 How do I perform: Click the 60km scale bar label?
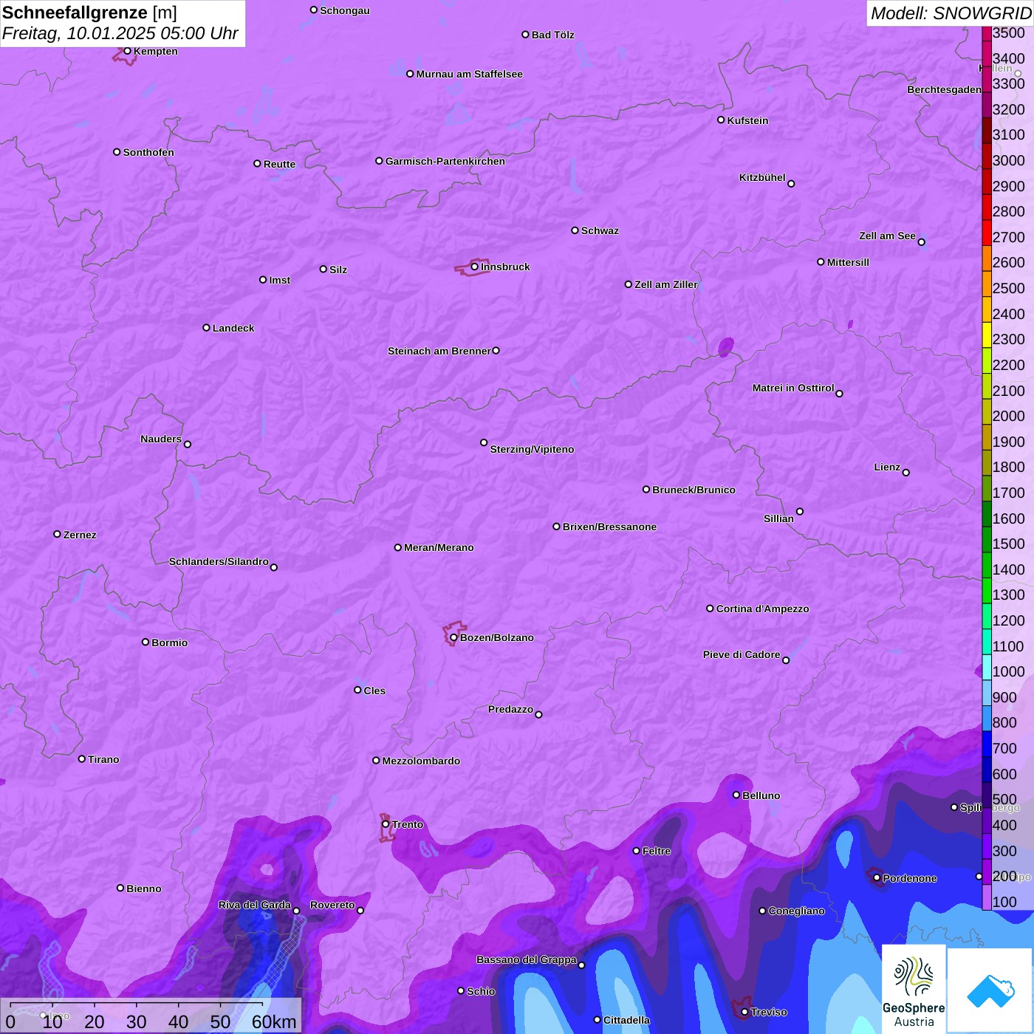274,1021
